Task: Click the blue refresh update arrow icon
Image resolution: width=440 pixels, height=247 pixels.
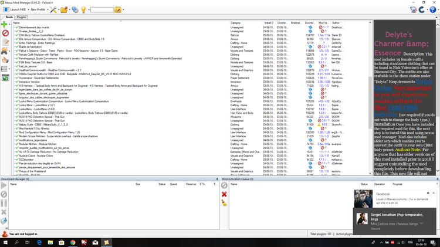Action: coord(422,10)
